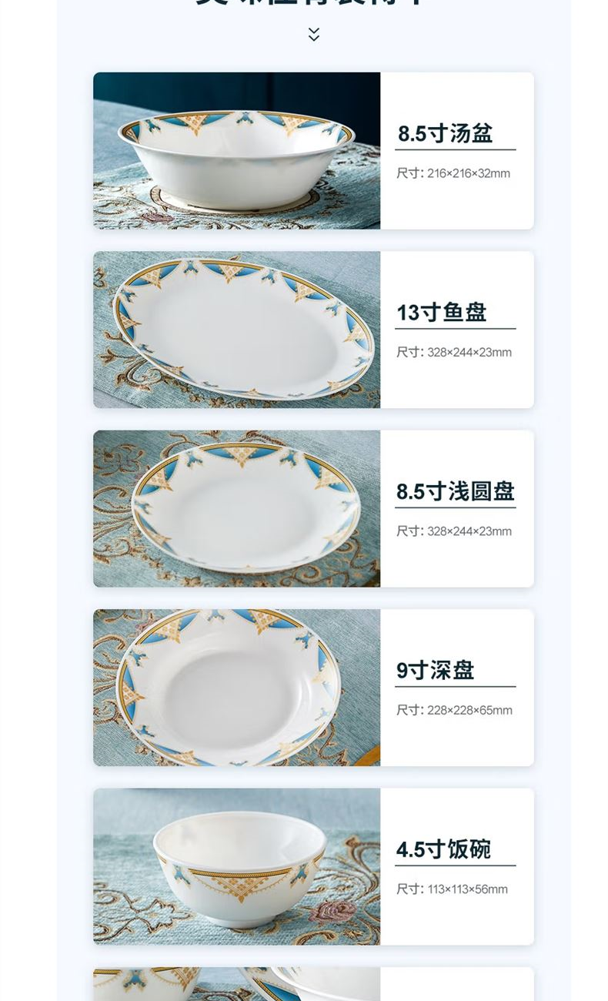608x1001 pixels.
Task: Click the 228×228×65mm size label
Action: pyautogui.click(x=454, y=710)
